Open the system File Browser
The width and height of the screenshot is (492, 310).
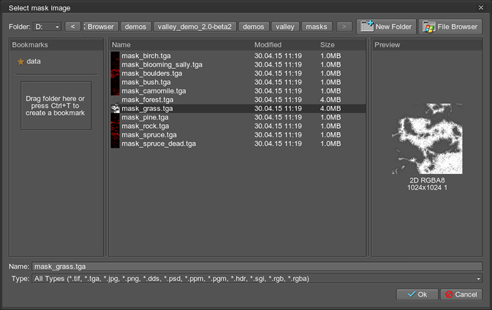pos(450,27)
